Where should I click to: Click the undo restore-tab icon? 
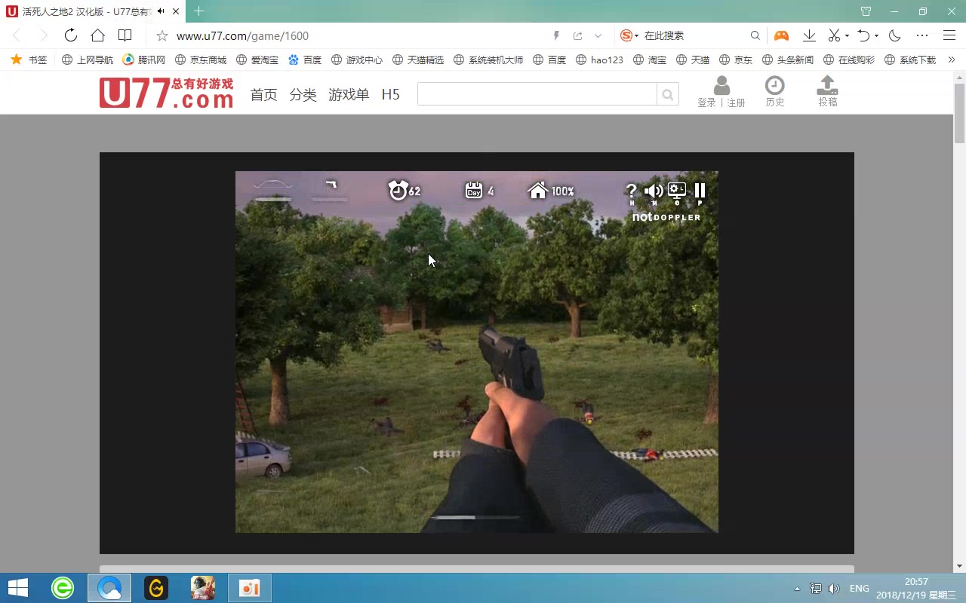click(864, 35)
